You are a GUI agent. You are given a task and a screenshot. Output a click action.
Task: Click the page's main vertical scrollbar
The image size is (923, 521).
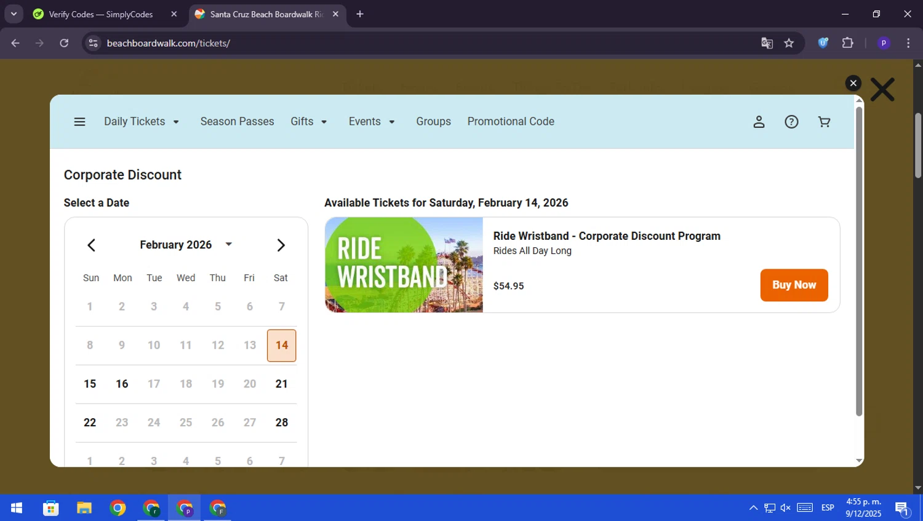917,145
